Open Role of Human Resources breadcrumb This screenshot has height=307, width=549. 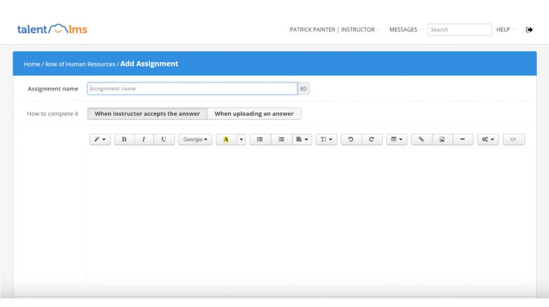coord(80,64)
